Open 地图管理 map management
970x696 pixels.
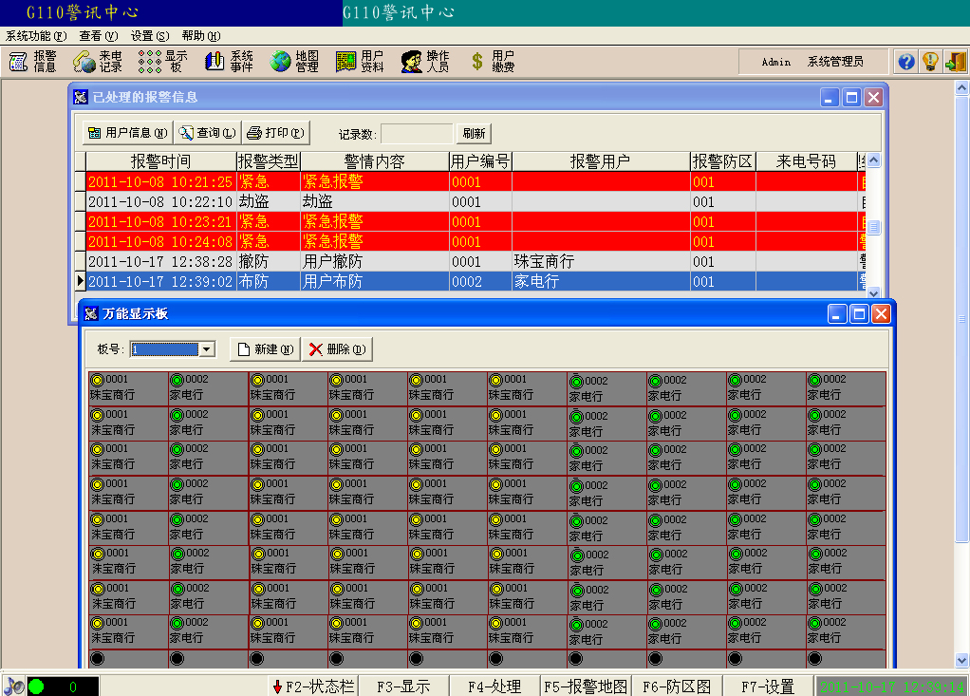[294, 62]
